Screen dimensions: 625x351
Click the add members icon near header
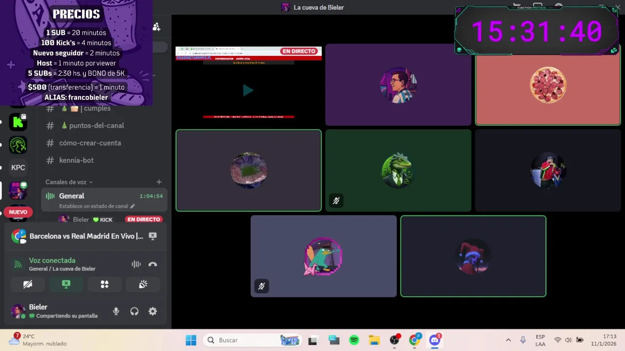156,27
